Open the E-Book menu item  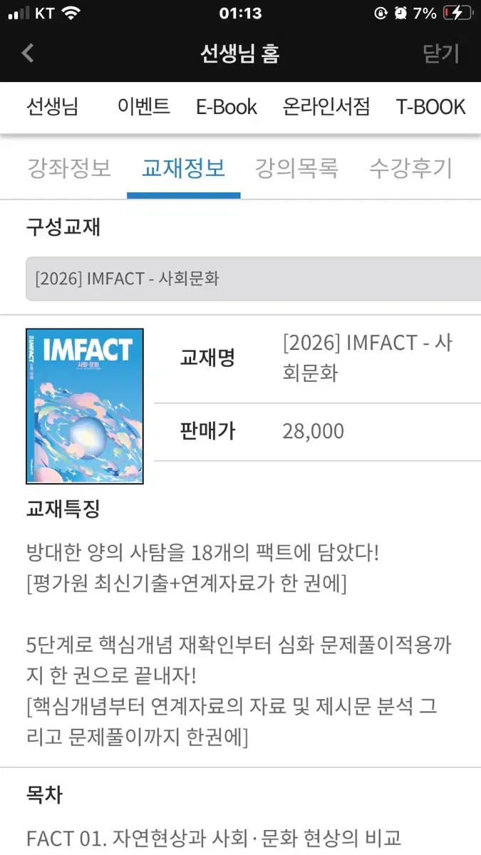click(226, 107)
